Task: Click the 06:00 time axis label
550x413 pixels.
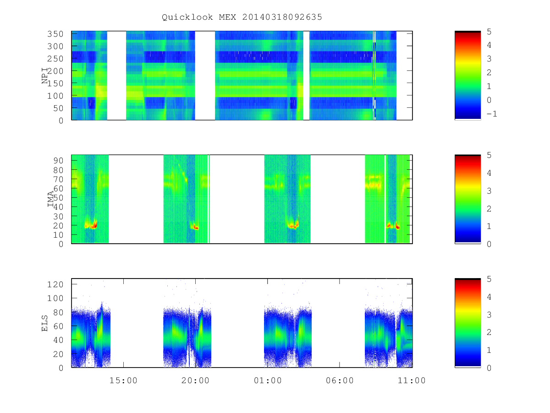Action: tap(340, 380)
